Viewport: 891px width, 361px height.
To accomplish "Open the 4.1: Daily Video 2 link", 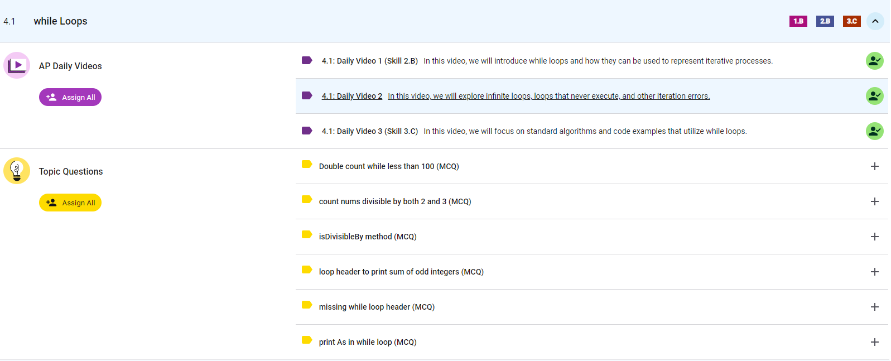I will (351, 96).
